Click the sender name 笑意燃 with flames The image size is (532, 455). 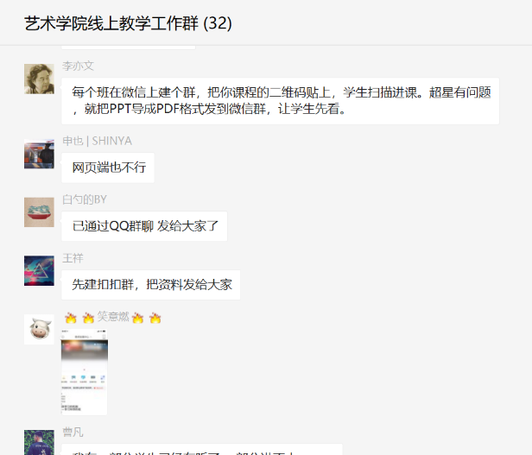(x=112, y=317)
